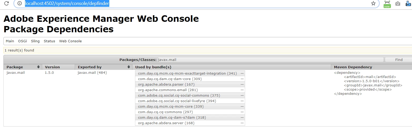The width and height of the screenshot is (412, 136).
Task: Reload the page with the browser refresh icon
Action: pyautogui.click(x=6, y=3)
